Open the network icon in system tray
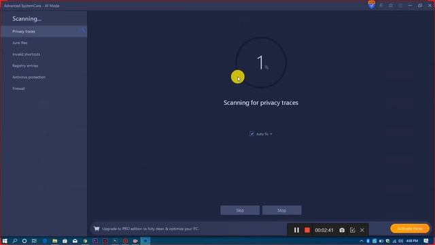 (394, 241)
